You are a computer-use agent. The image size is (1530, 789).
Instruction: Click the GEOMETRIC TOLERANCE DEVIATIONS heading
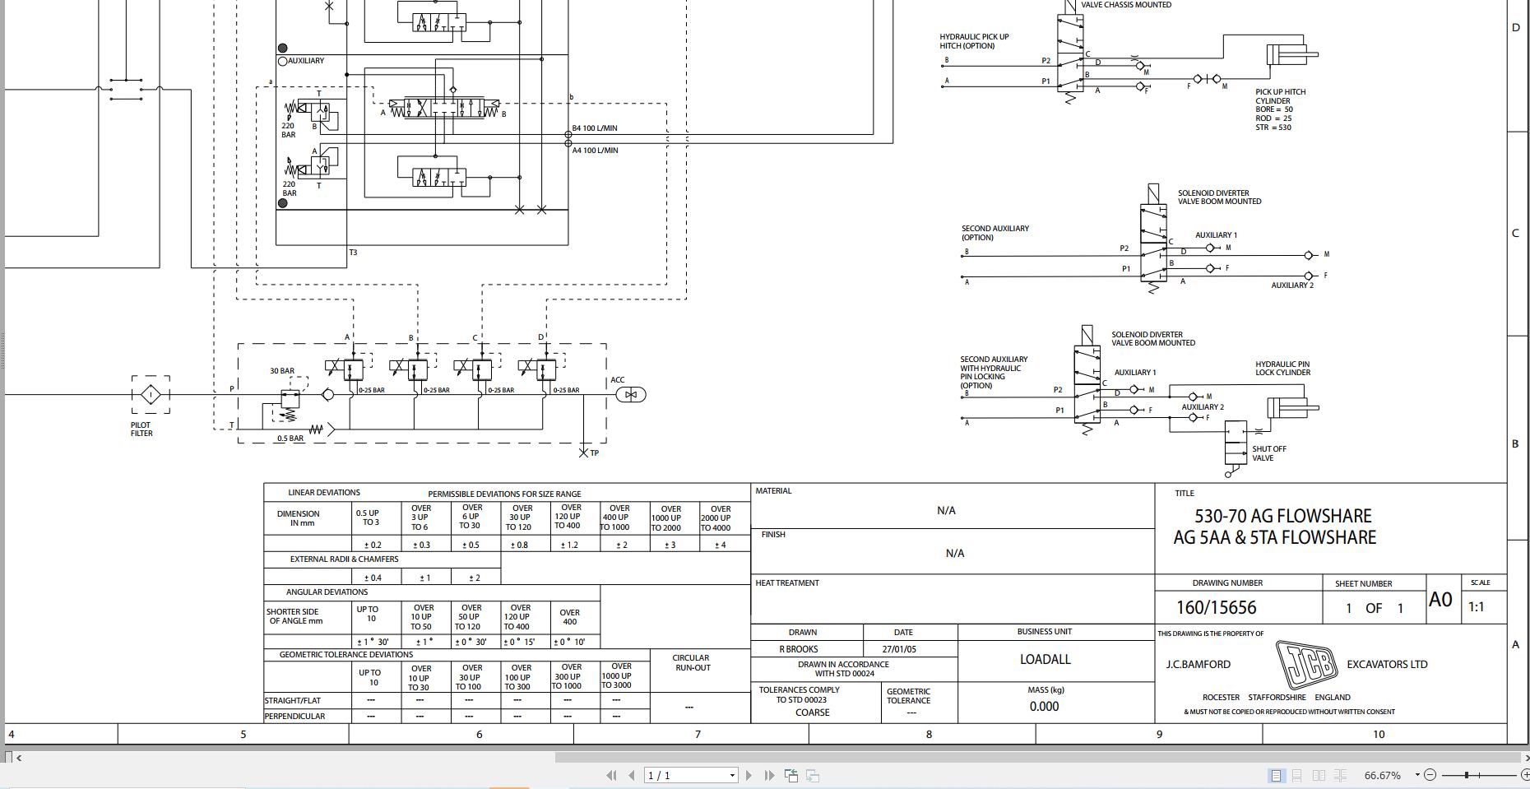[345, 655]
